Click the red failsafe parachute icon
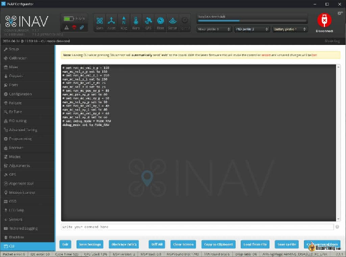 pyautogui.click(x=74, y=27)
